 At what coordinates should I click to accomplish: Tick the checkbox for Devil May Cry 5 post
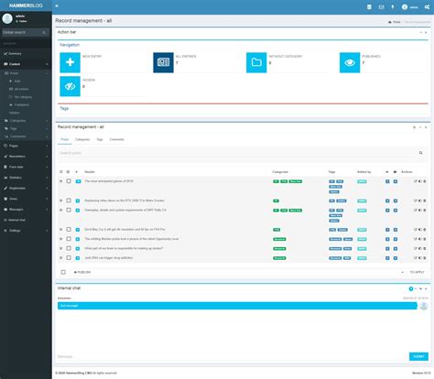click(x=69, y=229)
